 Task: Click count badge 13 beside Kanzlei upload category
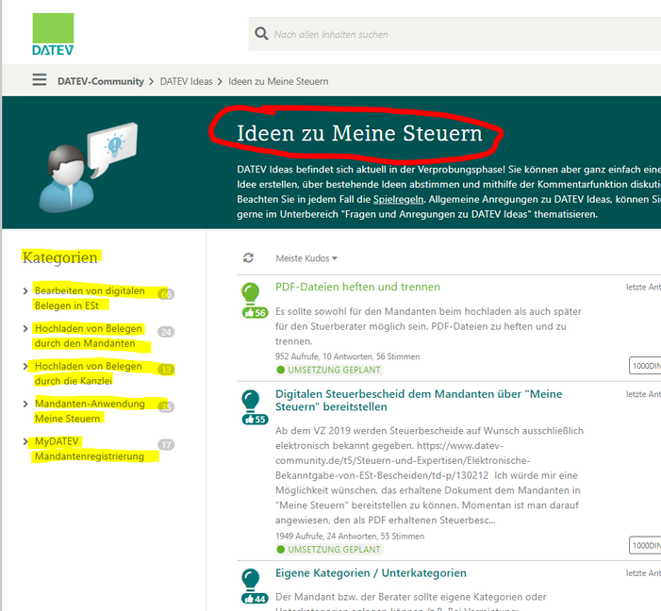(x=166, y=370)
